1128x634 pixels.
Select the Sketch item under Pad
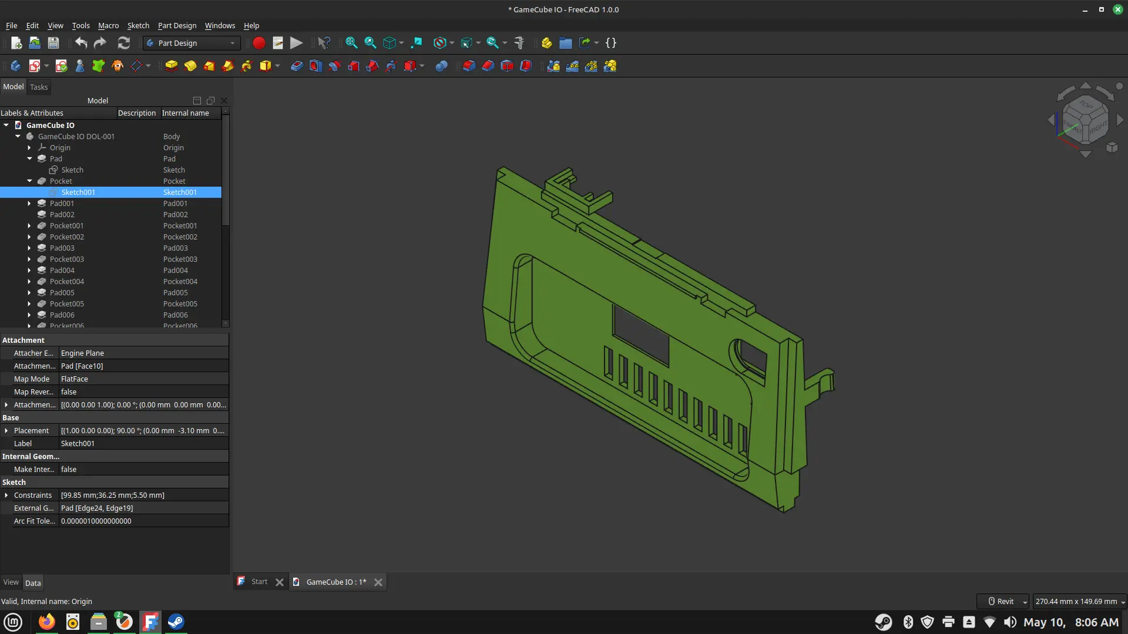(72, 170)
